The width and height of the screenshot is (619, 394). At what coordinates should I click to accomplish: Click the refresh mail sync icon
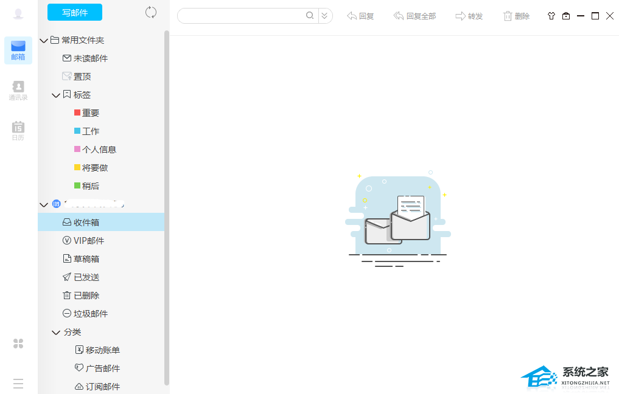click(x=151, y=12)
